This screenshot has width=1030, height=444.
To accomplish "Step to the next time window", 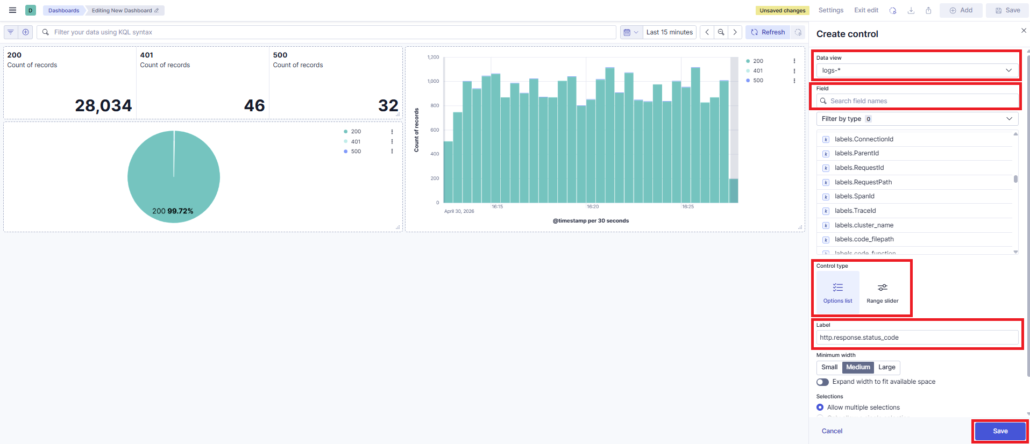I will (735, 32).
